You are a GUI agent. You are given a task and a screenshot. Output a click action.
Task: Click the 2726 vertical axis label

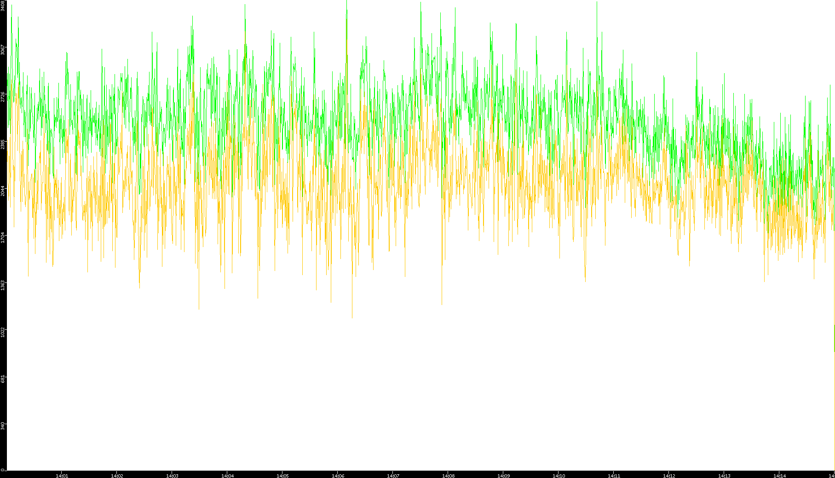pyautogui.click(x=3, y=97)
